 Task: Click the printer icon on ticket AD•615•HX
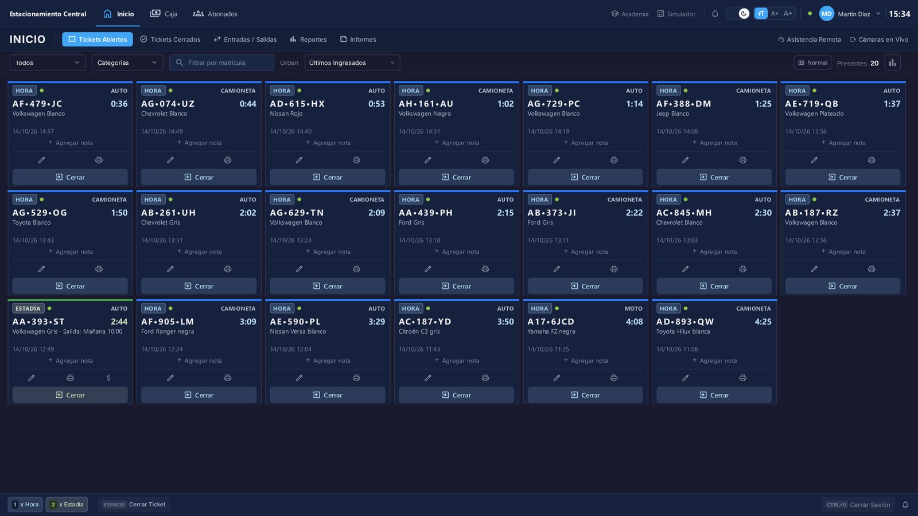(x=356, y=160)
